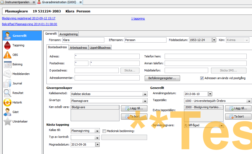Screen dimensions: 252x154
Task: Expand the Kallas till dropdown
Action: tap(97, 131)
